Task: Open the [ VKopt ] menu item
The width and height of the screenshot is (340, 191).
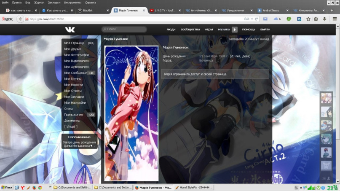Action: pos(71,126)
